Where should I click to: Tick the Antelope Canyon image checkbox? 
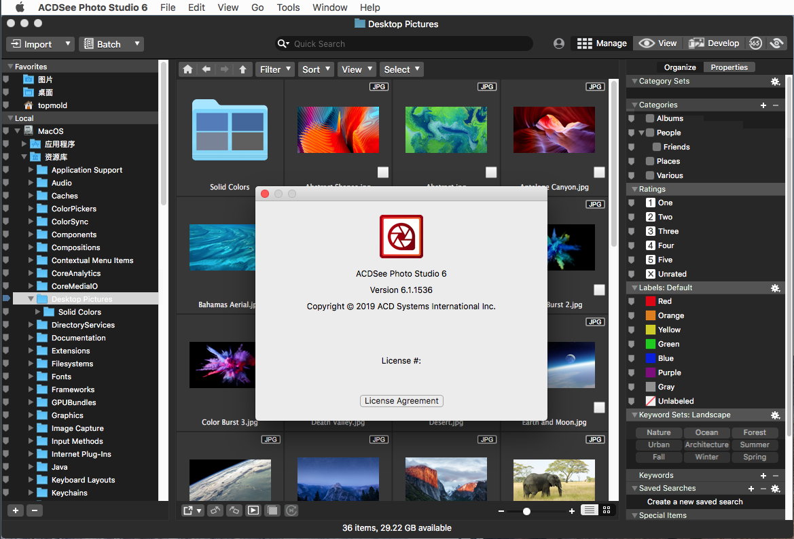point(599,172)
